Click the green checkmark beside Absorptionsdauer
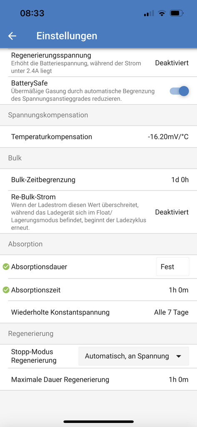197x427 pixels. coord(6,267)
